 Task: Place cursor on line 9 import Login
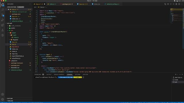click(47, 26)
